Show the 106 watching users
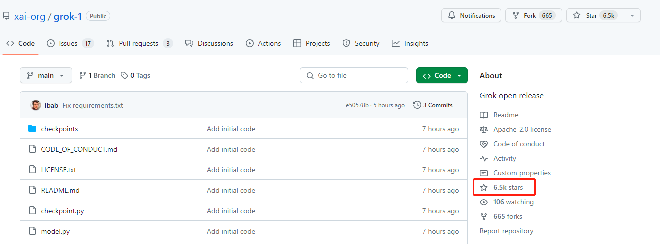This screenshot has width=660, height=244. pos(513,202)
